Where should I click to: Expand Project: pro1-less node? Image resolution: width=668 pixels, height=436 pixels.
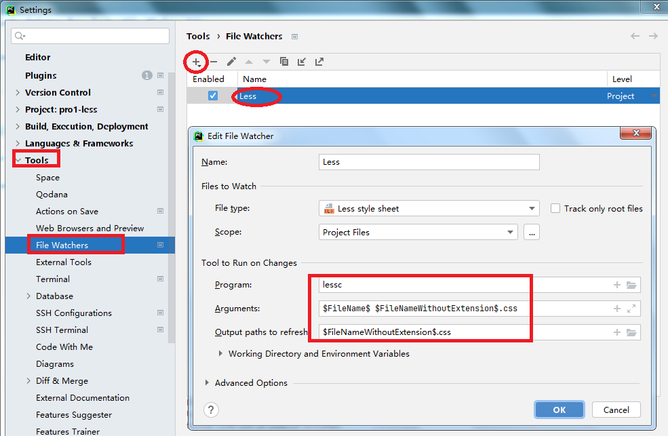[18, 109]
